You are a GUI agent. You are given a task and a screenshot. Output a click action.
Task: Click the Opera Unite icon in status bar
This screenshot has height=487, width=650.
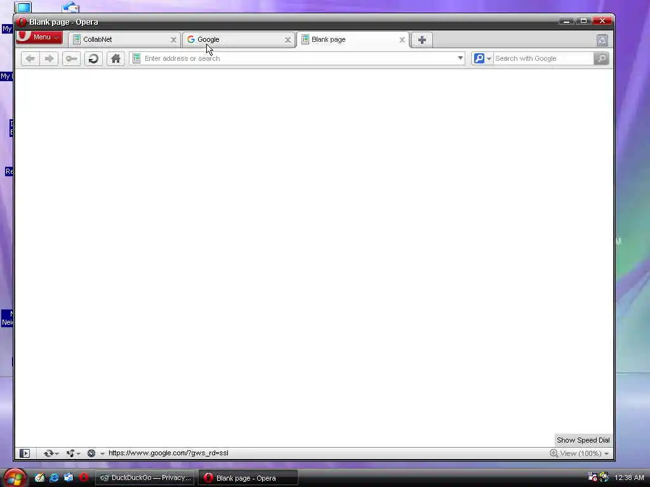pyautogui.click(x=70, y=453)
